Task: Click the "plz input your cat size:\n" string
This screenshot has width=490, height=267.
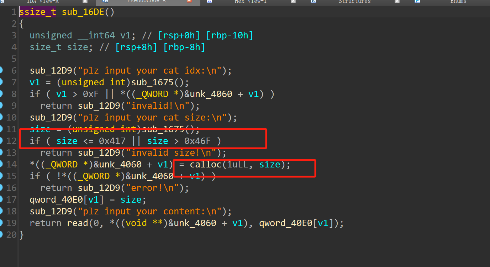Action: 152,118
